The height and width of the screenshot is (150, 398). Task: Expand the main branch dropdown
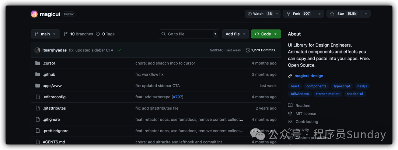pyautogui.click(x=45, y=34)
